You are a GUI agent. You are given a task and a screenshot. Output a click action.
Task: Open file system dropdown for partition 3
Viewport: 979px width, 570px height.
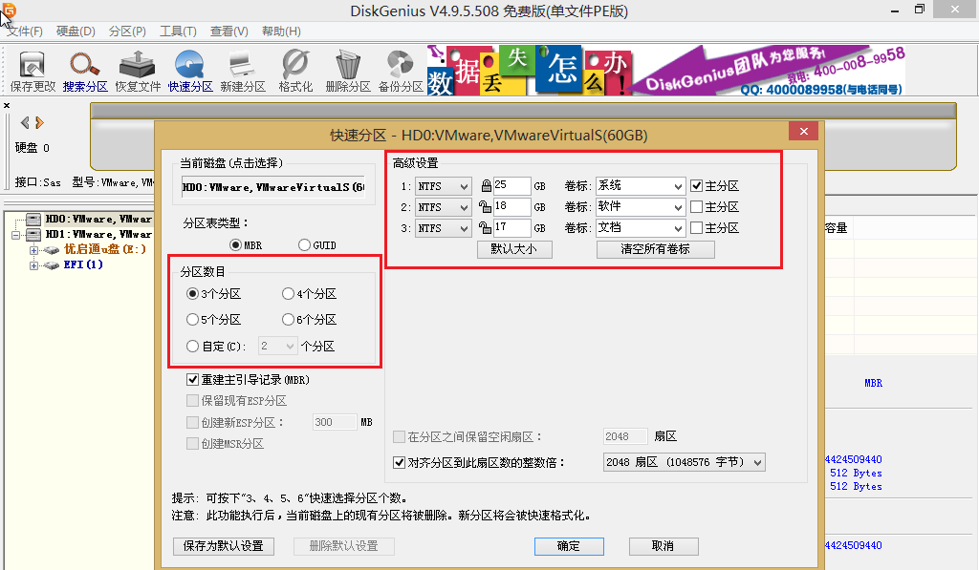coord(443,228)
